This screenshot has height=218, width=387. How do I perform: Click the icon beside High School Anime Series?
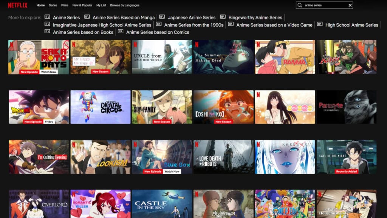tap(320, 24)
